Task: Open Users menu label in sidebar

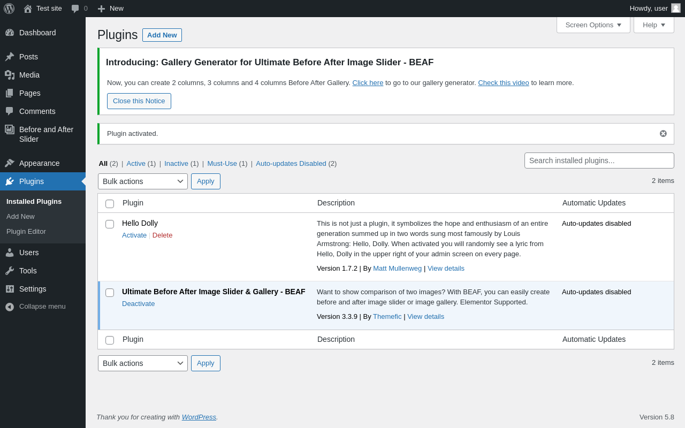Action: coord(29,253)
